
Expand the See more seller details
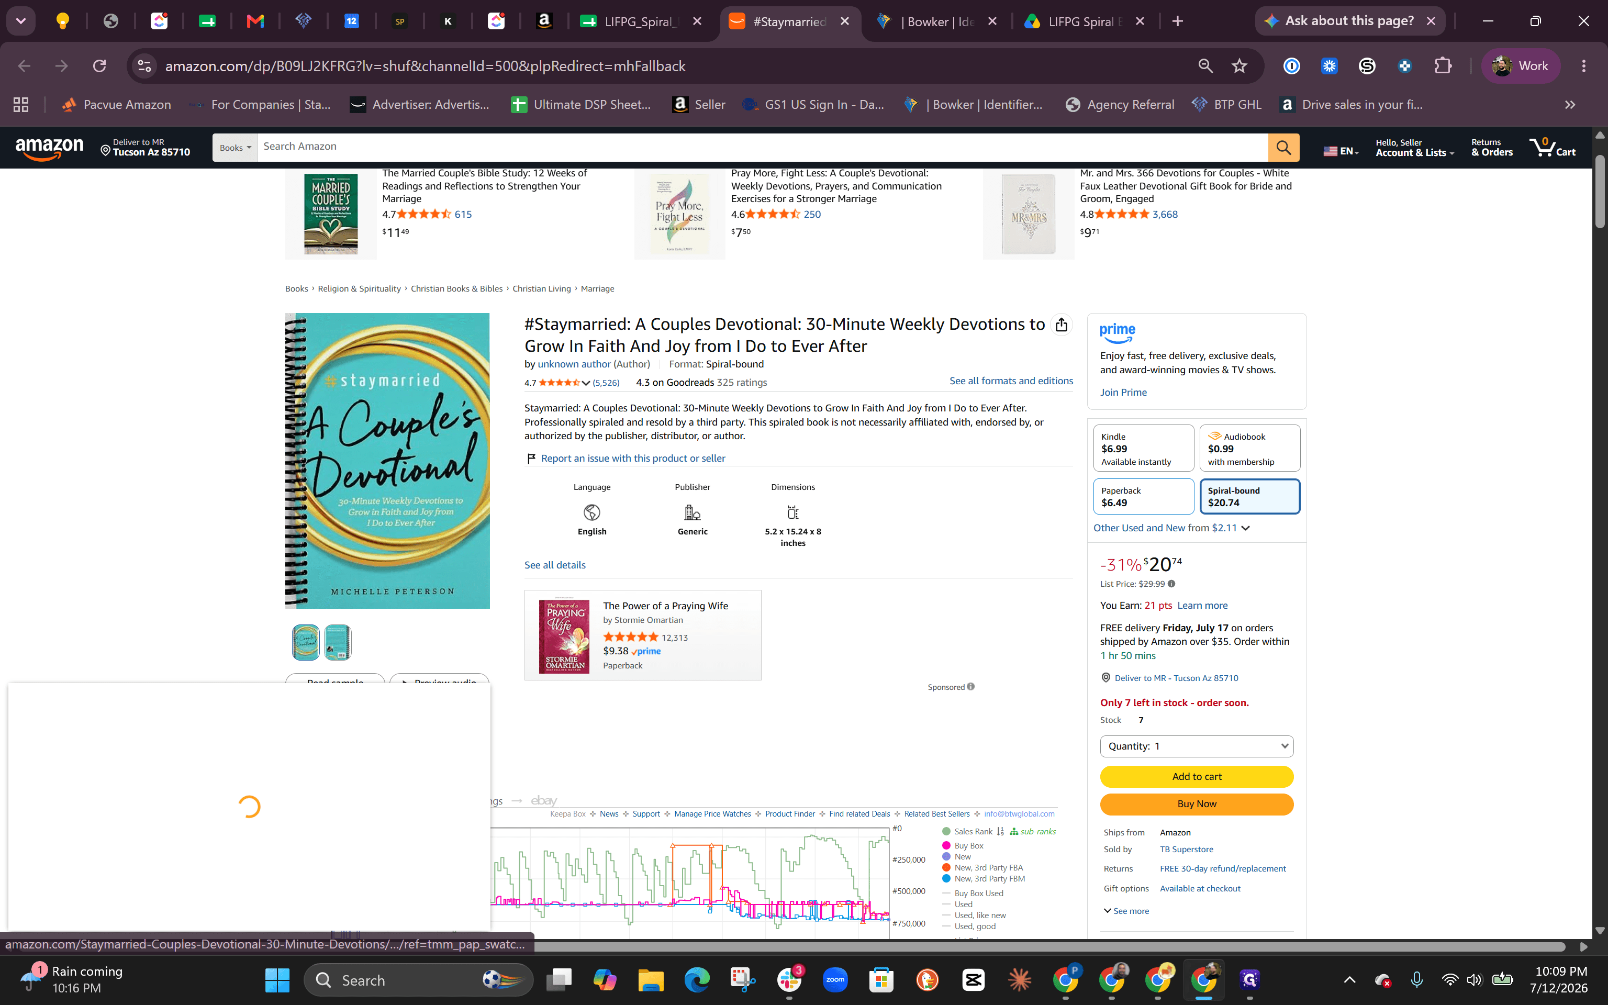[x=1126, y=911]
